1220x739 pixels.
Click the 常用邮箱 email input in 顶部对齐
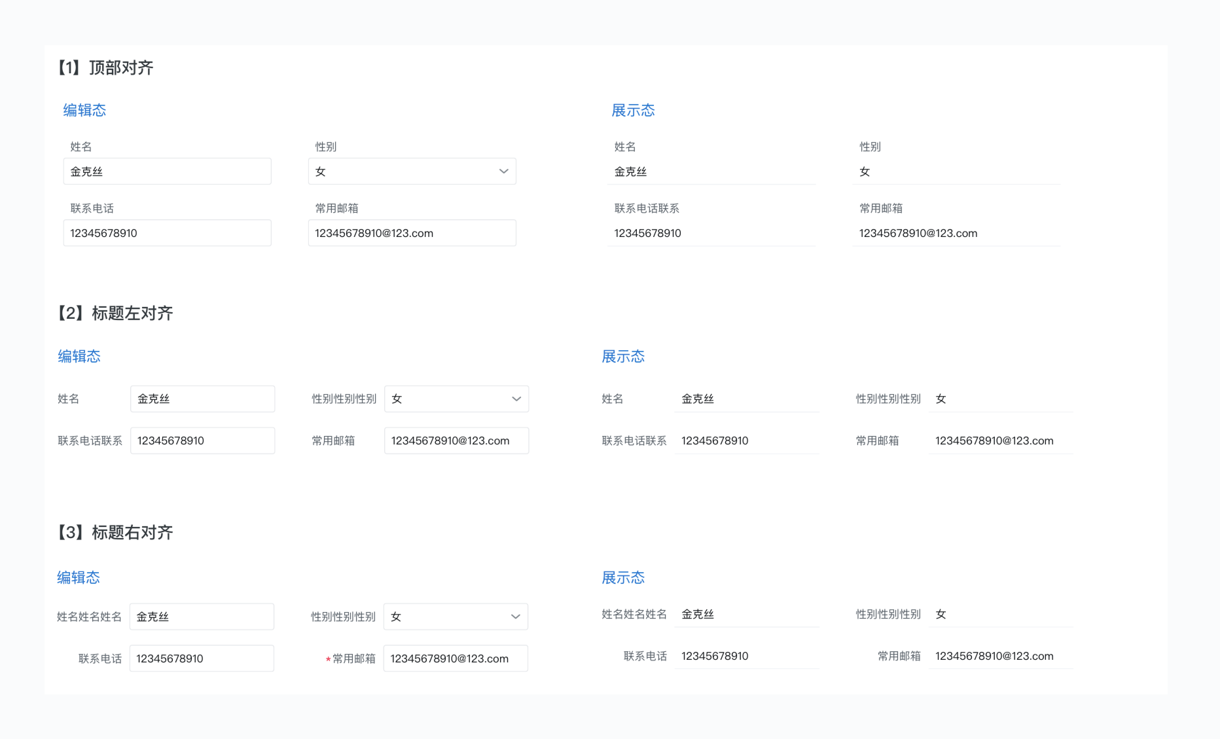[412, 232]
